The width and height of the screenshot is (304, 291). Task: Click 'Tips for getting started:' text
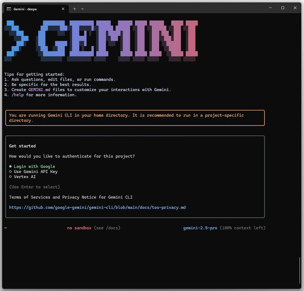pos(34,75)
